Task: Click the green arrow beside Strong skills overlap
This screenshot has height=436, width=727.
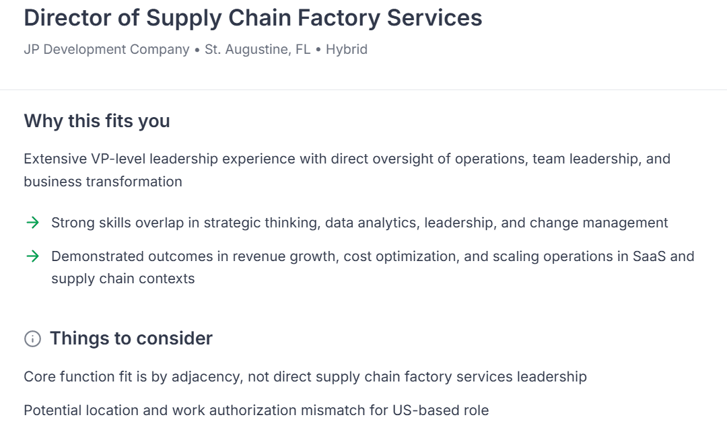Action: pos(32,223)
